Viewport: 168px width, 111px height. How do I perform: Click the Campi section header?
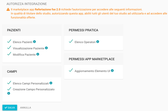12,72
